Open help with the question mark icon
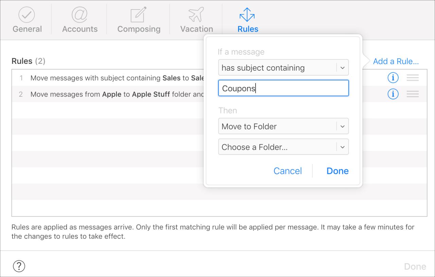Screen dimensions: 435x277 coord(19,266)
